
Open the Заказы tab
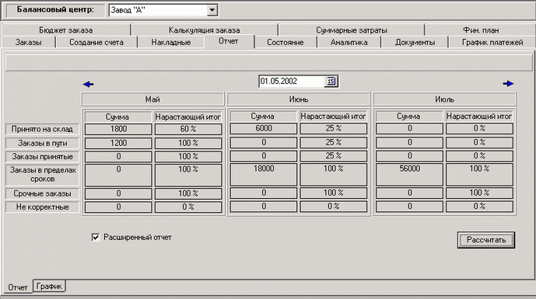pyautogui.click(x=28, y=42)
